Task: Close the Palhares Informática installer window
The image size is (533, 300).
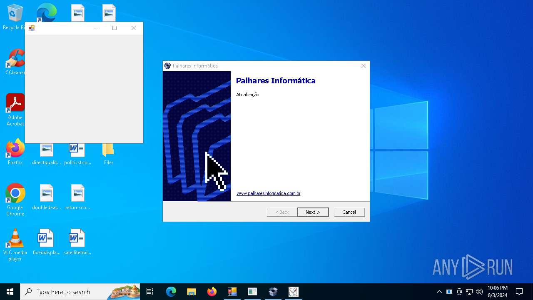Action: (x=364, y=66)
